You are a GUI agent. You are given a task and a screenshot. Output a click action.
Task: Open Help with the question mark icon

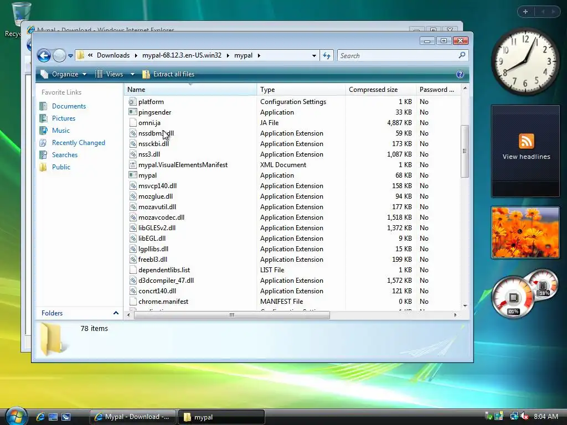(x=460, y=74)
